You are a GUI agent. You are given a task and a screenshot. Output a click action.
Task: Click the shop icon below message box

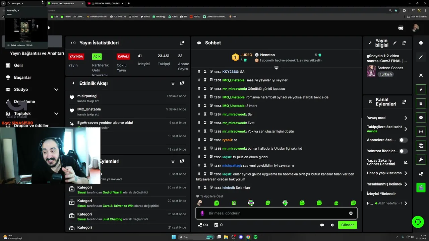click(216, 225)
